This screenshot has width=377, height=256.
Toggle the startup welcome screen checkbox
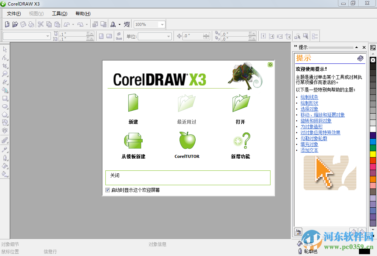pyautogui.click(x=107, y=190)
